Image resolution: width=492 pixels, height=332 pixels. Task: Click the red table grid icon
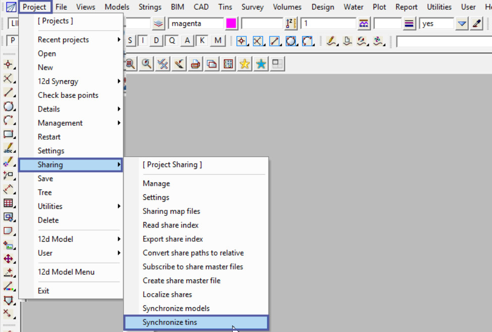[9, 203]
